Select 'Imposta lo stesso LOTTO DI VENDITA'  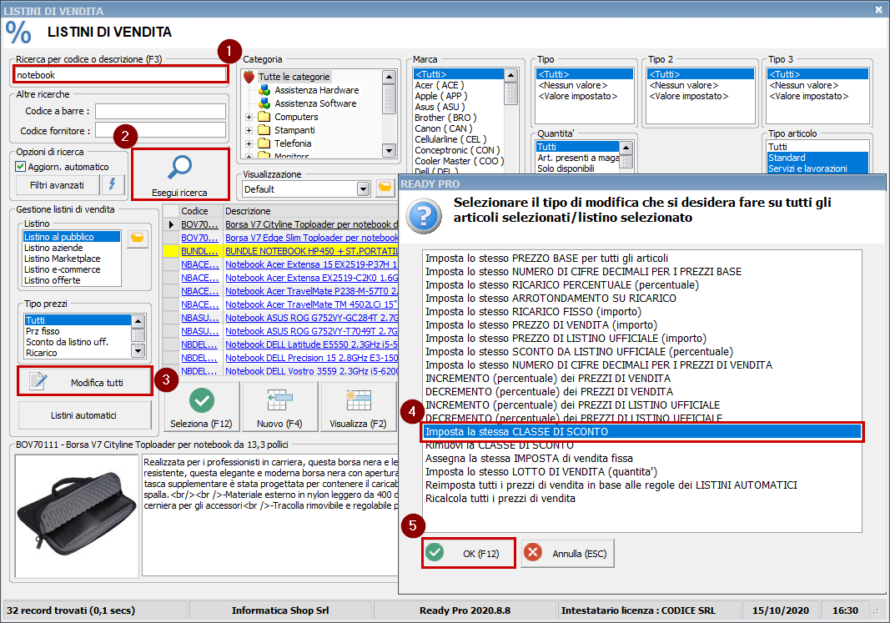click(541, 472)
